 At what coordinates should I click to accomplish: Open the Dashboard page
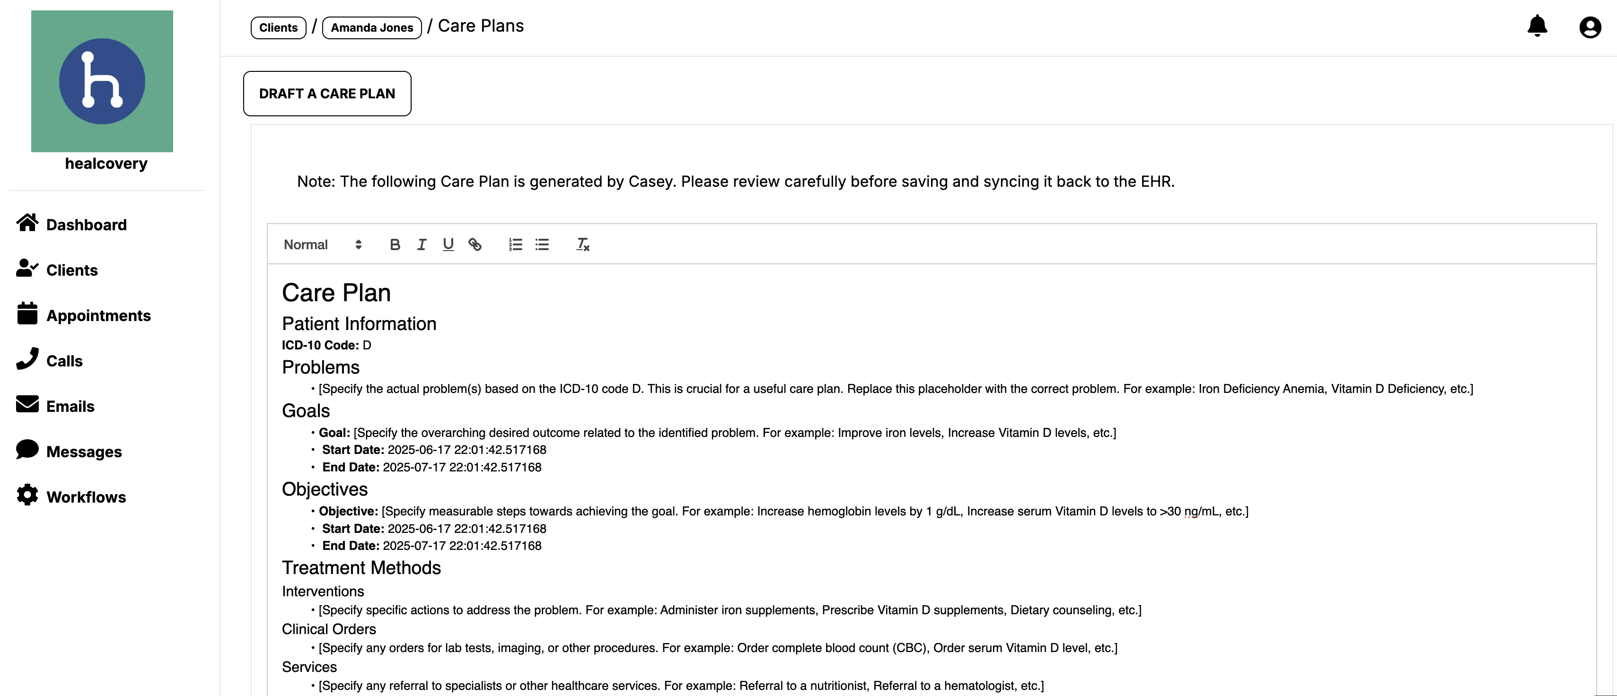(x=71, y=224)
